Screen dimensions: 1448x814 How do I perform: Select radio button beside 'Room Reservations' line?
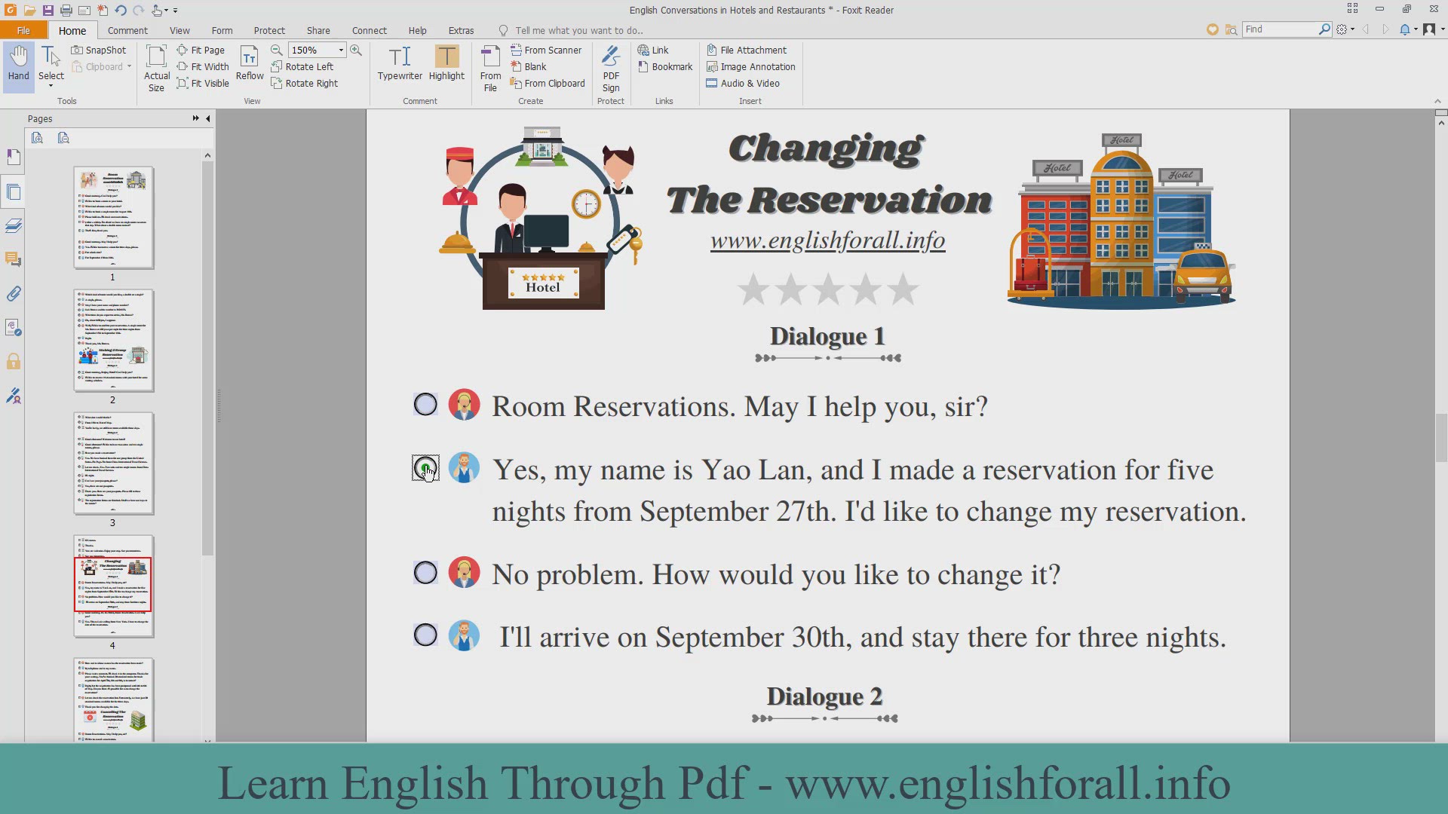(x=425, y=405)
